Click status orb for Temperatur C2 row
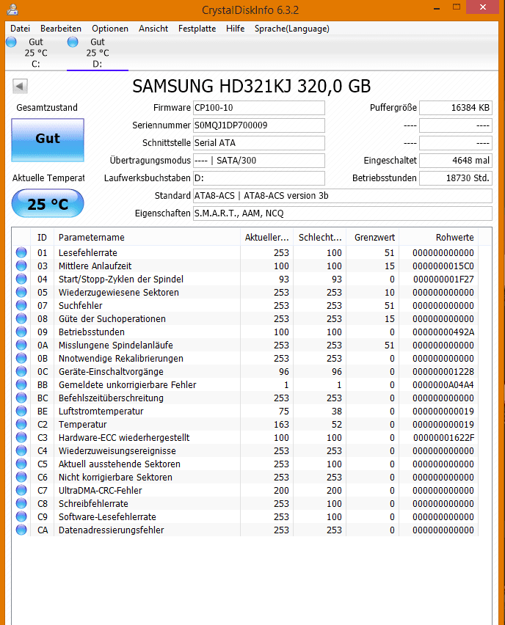 click(21, 424)
